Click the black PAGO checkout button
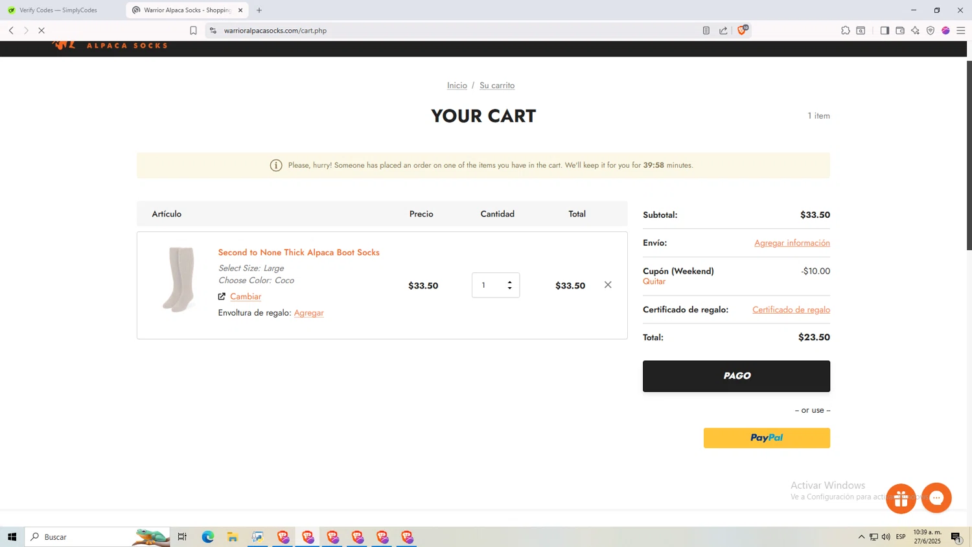Viewport: 972px width, 547px height. pos(736,376)
